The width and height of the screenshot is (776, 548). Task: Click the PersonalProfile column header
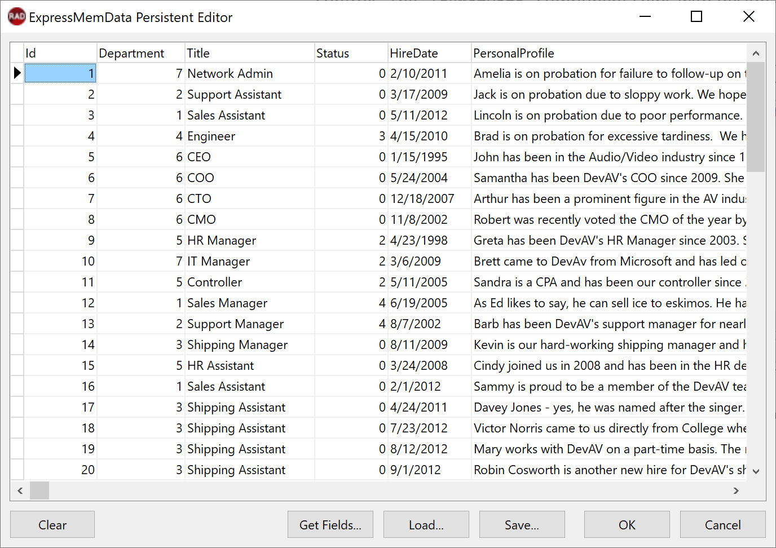click(609, 54)
